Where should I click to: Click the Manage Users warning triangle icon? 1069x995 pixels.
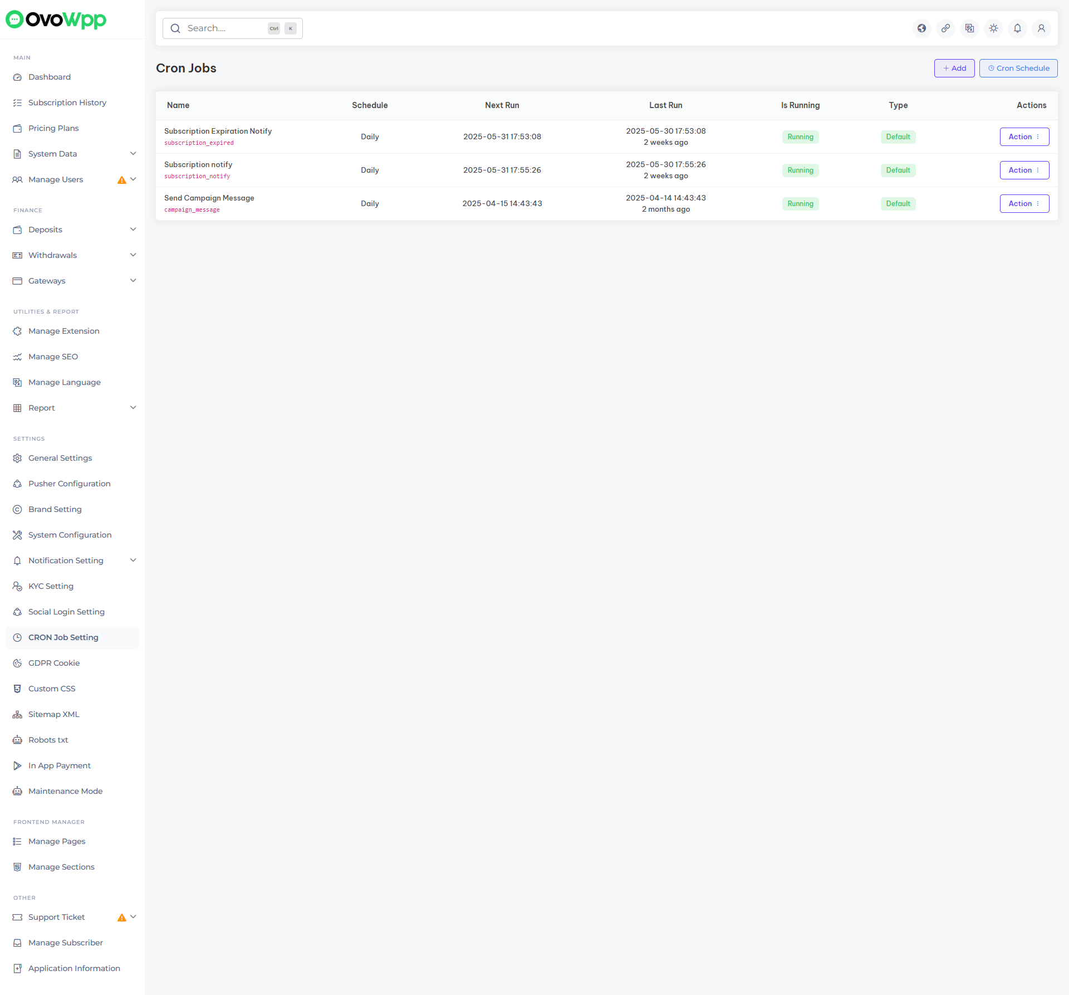coord(121,180)
